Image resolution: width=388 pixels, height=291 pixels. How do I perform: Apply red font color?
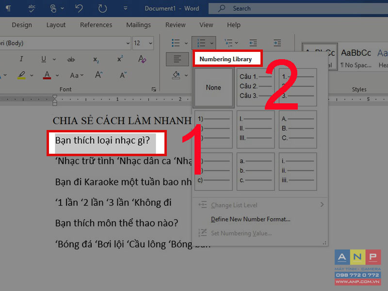pos(47,75)
